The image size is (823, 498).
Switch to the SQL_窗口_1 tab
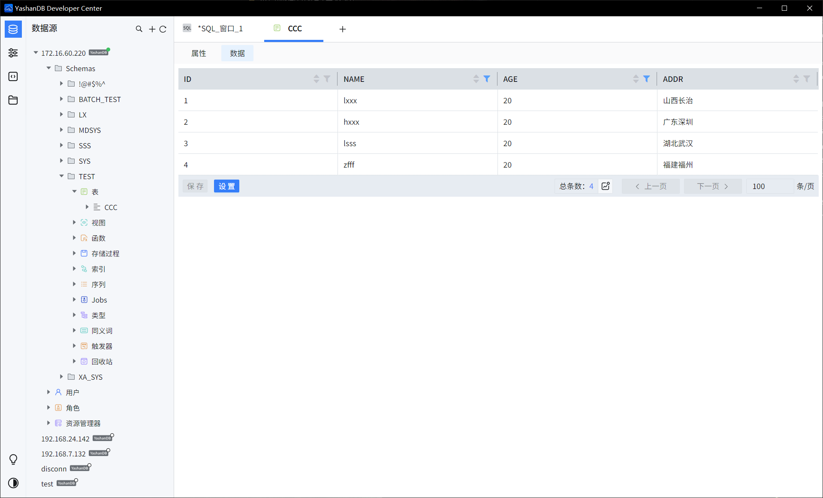click(220, 28)
